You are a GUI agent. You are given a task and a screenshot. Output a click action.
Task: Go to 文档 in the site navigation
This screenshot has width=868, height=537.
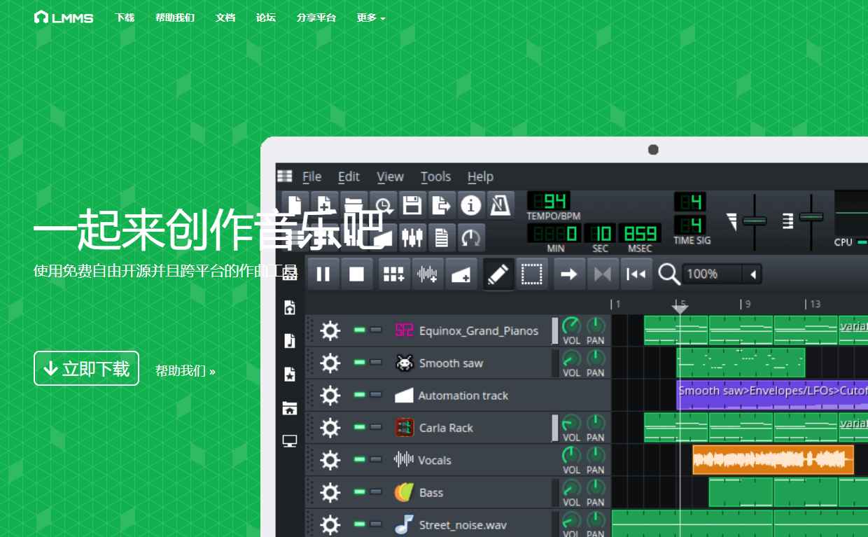225,18
